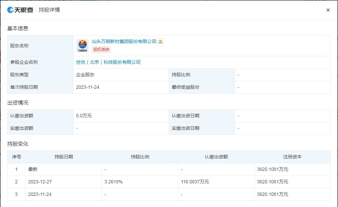This screenshot has height=207, width=338.
Task: Click the 注册资本 column header
Action: click(292, 157)
